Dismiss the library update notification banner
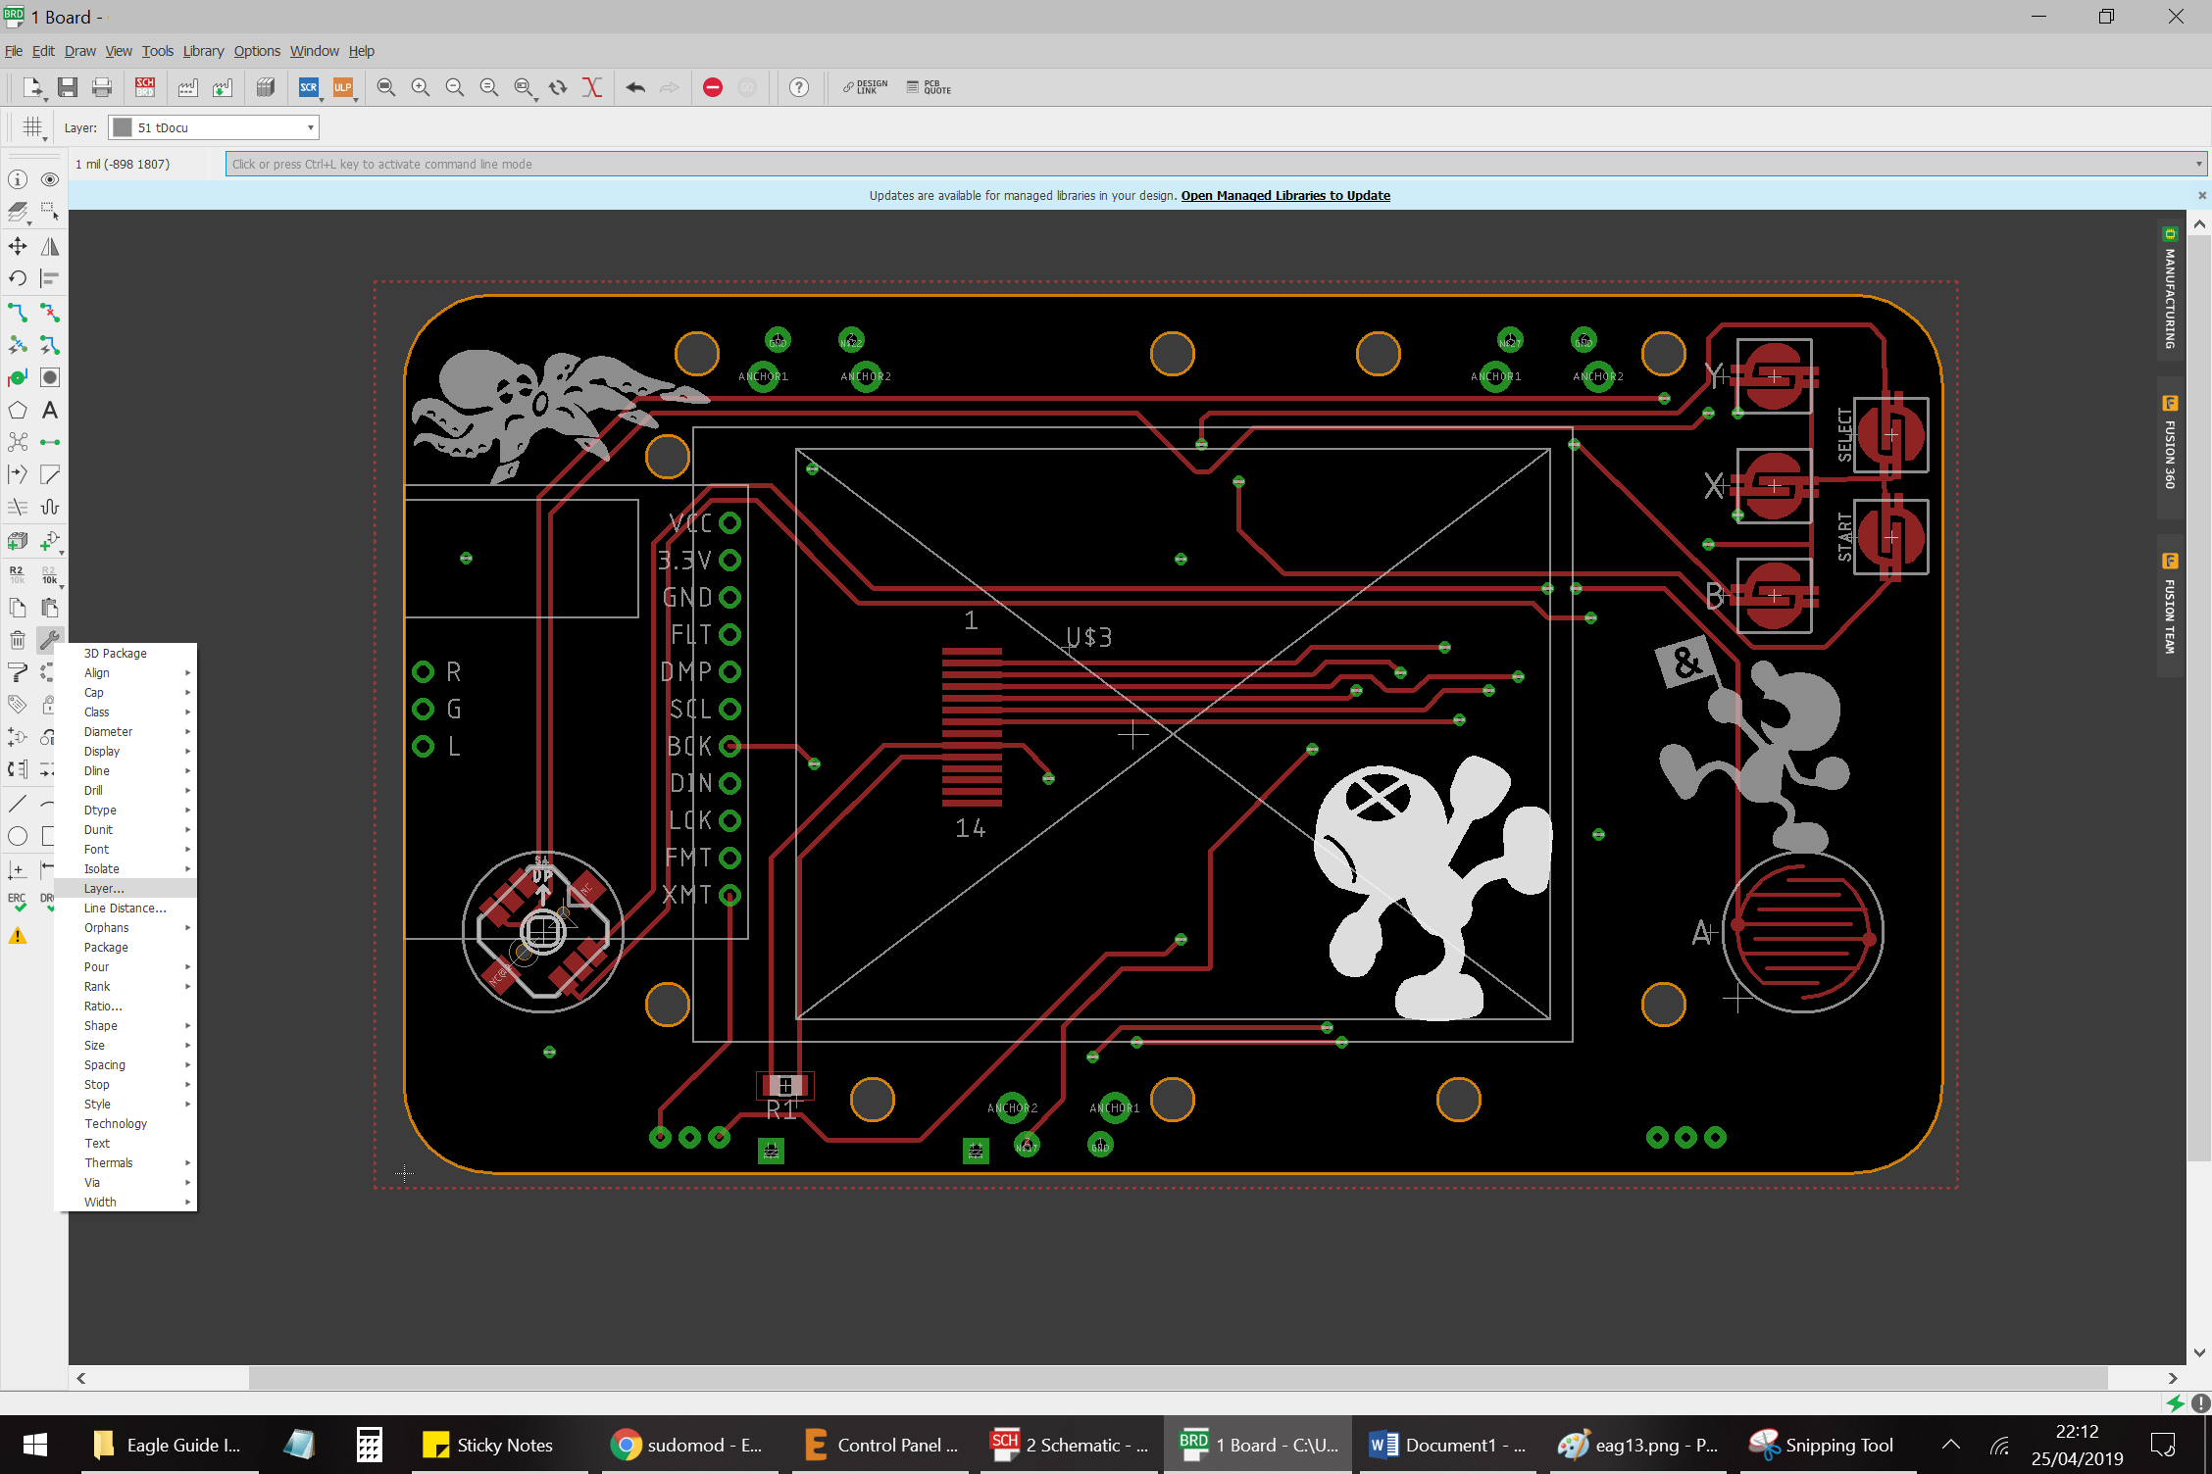 point(2202,195)
